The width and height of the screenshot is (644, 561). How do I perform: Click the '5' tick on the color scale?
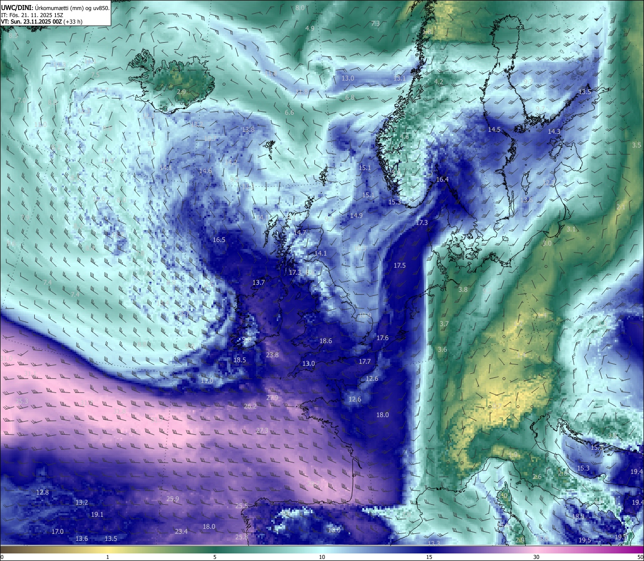coord(215,557)
